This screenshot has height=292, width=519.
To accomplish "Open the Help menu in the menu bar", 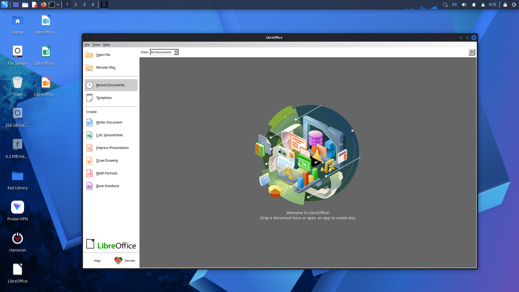I will click(106, 45).
